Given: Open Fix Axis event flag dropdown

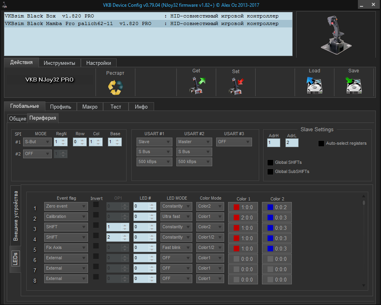Looking at the screenshot, I should 66,248.
